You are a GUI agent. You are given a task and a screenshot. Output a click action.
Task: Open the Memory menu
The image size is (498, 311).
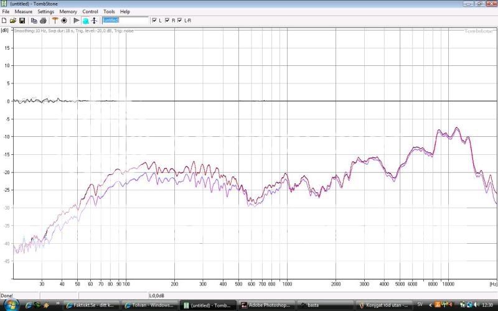(x=68, y=12)
